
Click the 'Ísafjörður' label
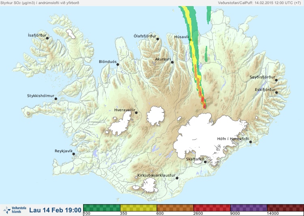pyautogui.click(x=37, y=35)
